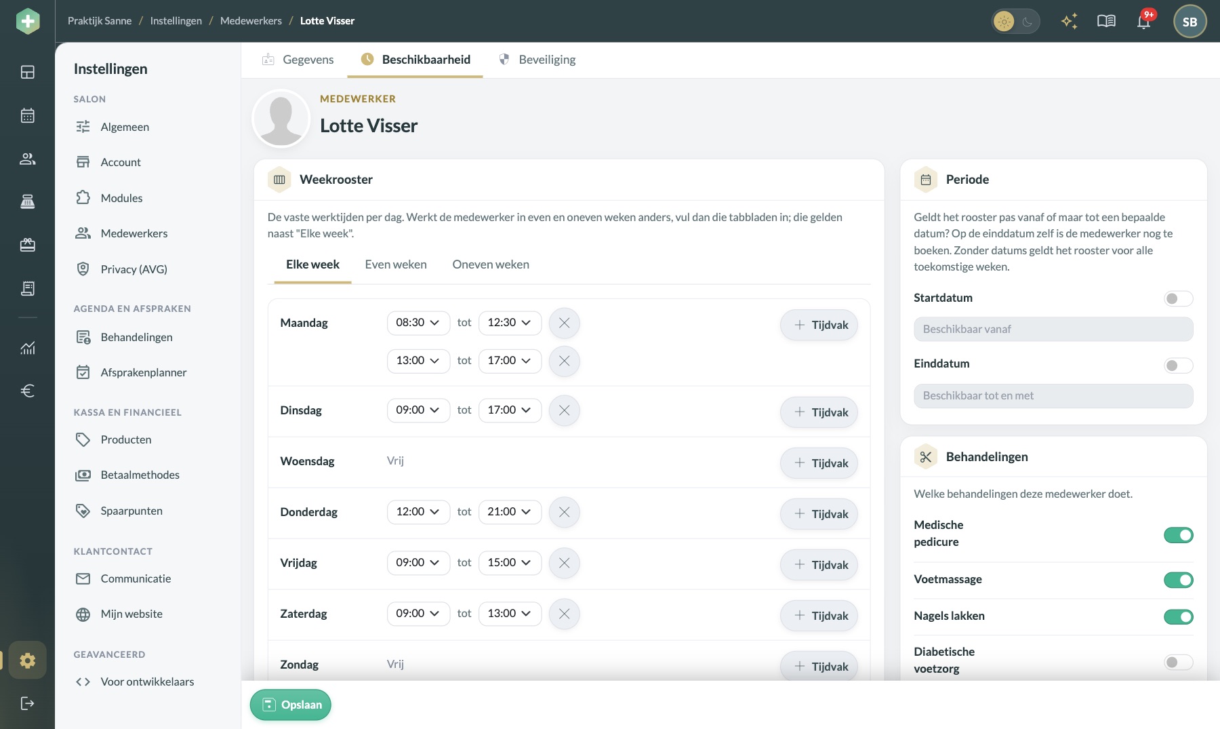Expand Zaterdag 13:00 end time dropdown
This screenshot has width=1220, height=729.
pos(510,614)
